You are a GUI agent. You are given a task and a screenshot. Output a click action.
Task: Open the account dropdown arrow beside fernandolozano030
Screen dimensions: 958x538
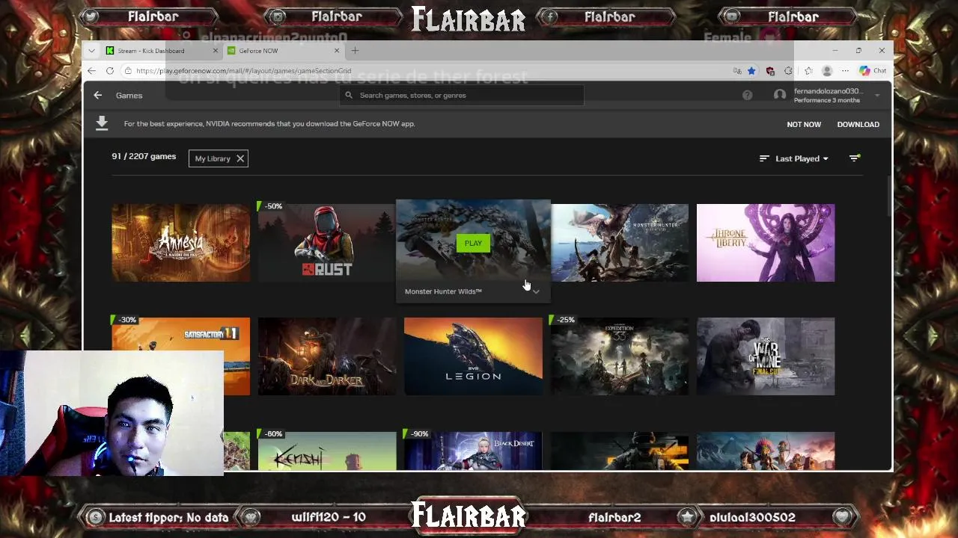click(x=877, y=96)
